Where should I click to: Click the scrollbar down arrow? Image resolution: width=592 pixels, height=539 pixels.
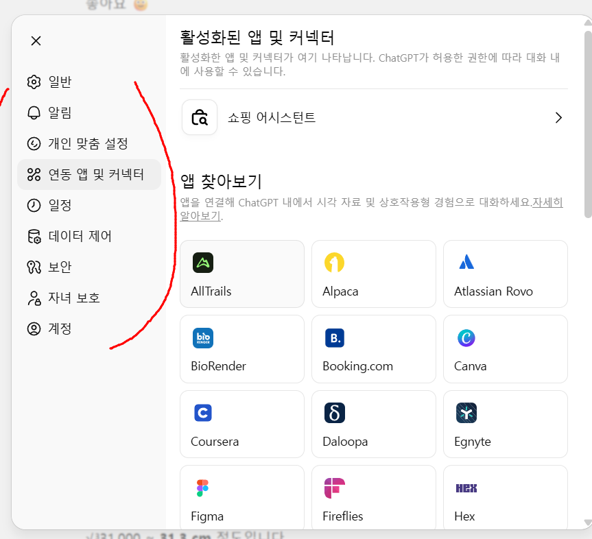pyautogui.click(x=588, y=523)
